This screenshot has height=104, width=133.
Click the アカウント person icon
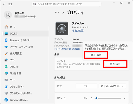6,67
